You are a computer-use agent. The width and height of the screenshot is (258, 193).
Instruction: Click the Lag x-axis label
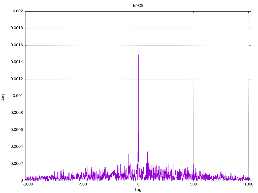(138, 190)
